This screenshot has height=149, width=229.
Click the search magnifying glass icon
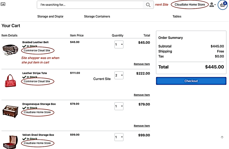(148, 5)
